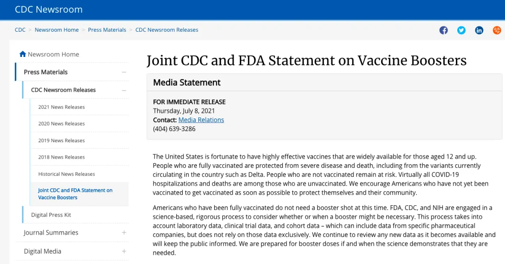Click the orange syndicate icon
505x264 pixels.
coord(497,30)
